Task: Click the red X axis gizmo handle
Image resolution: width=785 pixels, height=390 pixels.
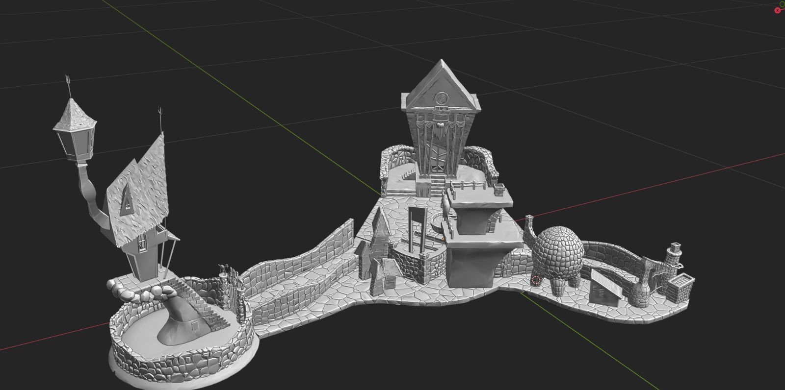Action: tap(778, 10)
